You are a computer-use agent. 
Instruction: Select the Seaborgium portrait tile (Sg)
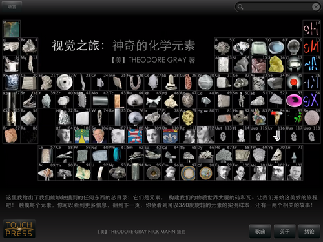(x=99, y=135)
